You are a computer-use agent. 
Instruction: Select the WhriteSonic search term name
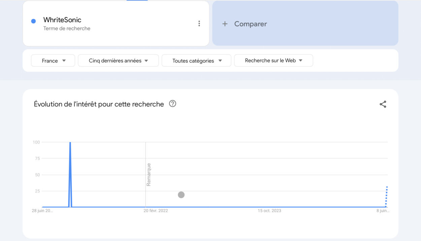62,20
